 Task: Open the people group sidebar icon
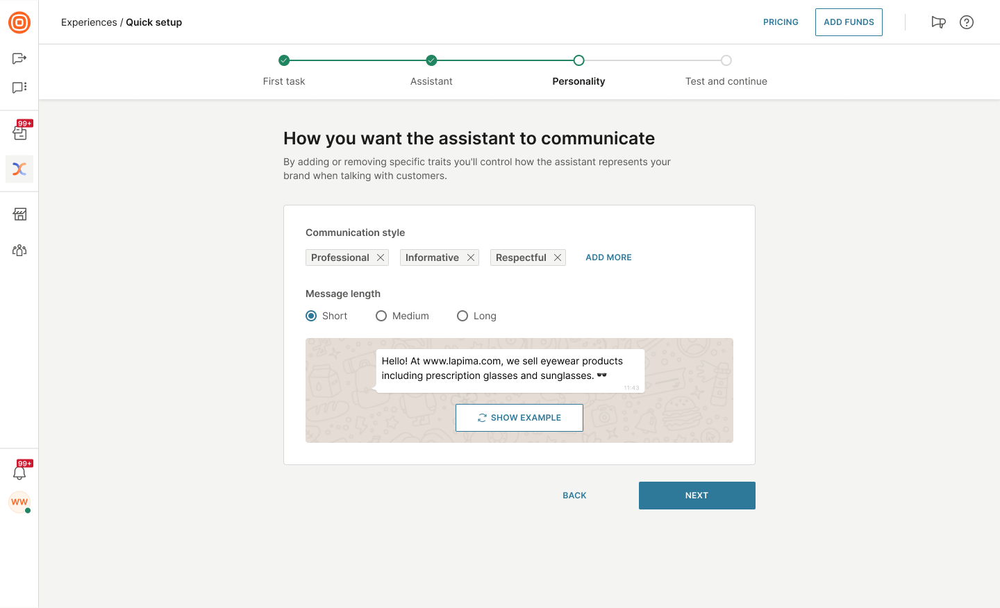[19, 251]
